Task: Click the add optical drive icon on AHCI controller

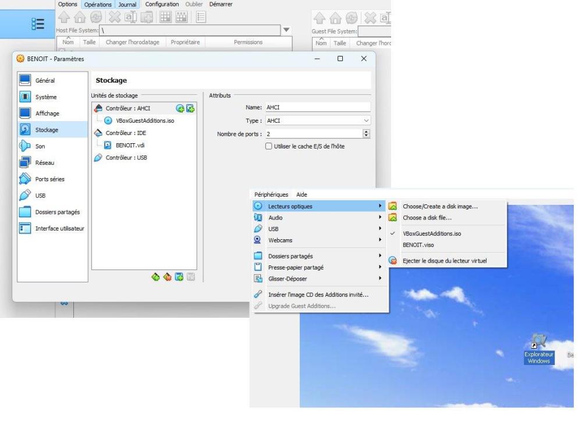Action: (x=180, y=108)
